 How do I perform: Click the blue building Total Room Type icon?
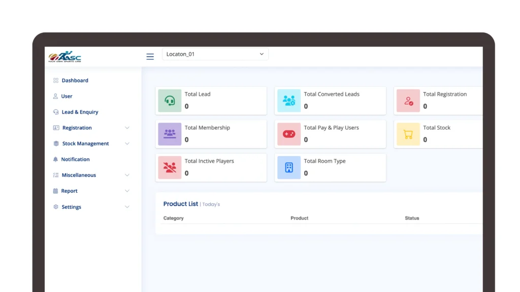pyautogui.click(x=289, y=167)
